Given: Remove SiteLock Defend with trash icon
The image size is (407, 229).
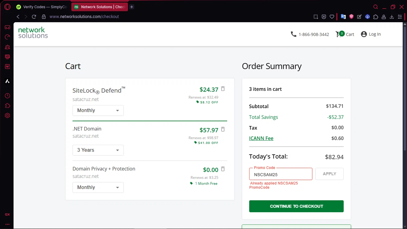Looking at the screenshot, I should pyautogui.click(x=223, y=89).
